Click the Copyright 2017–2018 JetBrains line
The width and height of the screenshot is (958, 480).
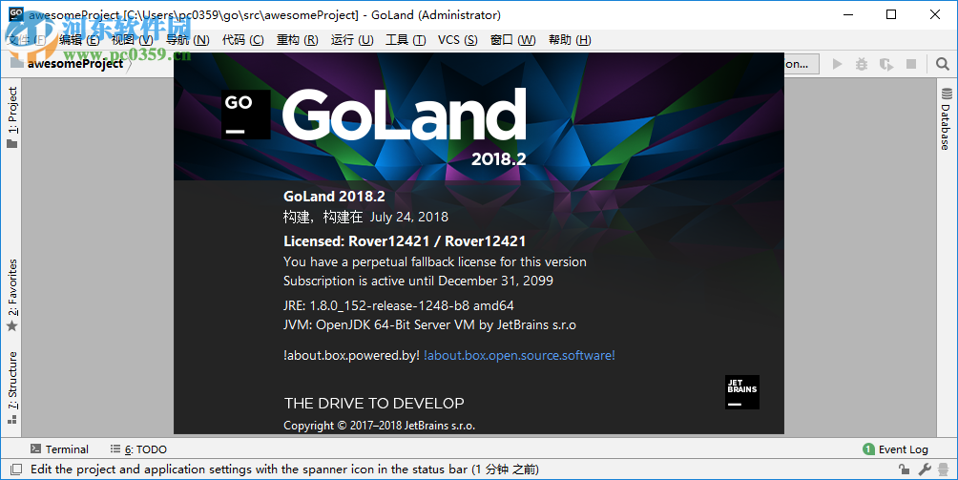click(380, 426)
